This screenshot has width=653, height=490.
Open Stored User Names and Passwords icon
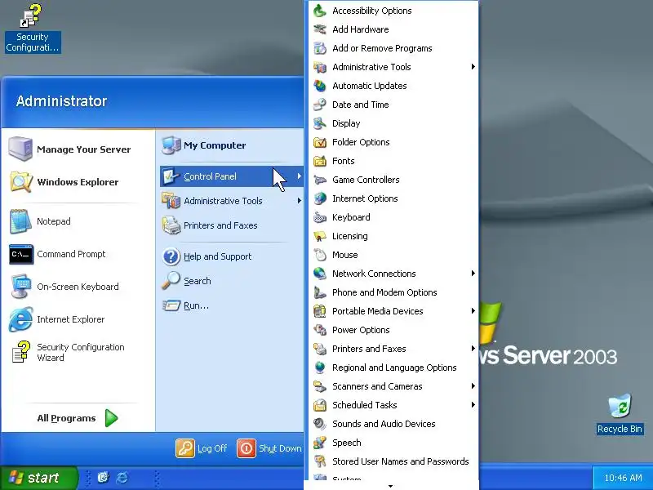click(320, 461)
